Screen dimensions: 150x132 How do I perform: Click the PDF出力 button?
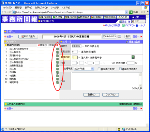pyautogui.click(x=28, y=36)
